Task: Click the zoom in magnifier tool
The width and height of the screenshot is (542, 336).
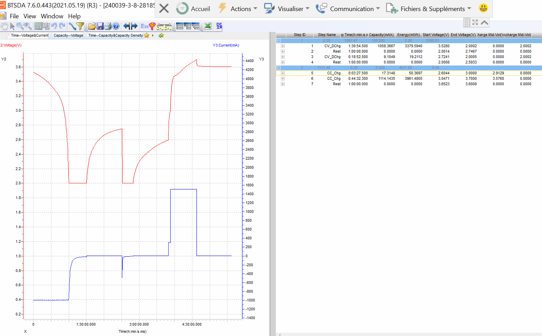Action: tap(20, 26)
